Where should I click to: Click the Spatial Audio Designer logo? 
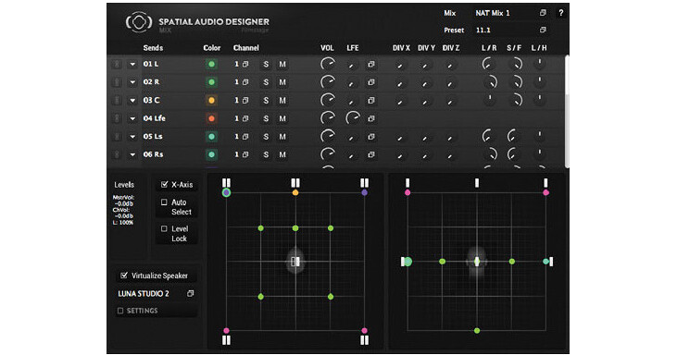tap(139, 22)
